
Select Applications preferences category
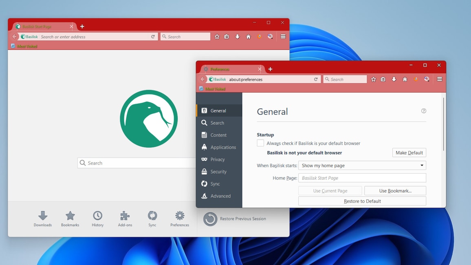(x=219, y=147)
